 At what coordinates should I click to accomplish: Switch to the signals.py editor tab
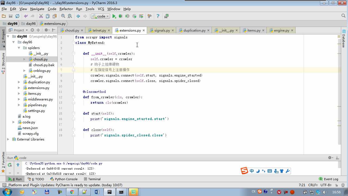click(x=162, y=30)
